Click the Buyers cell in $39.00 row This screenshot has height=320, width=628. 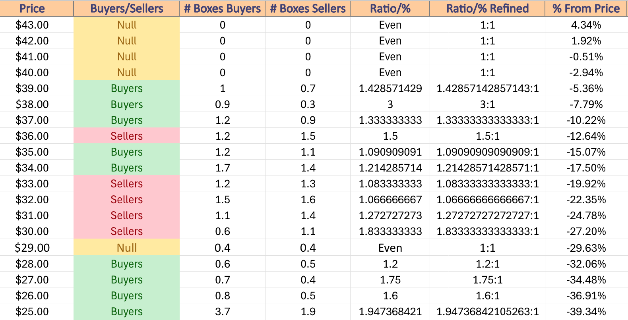pos(126,89)
